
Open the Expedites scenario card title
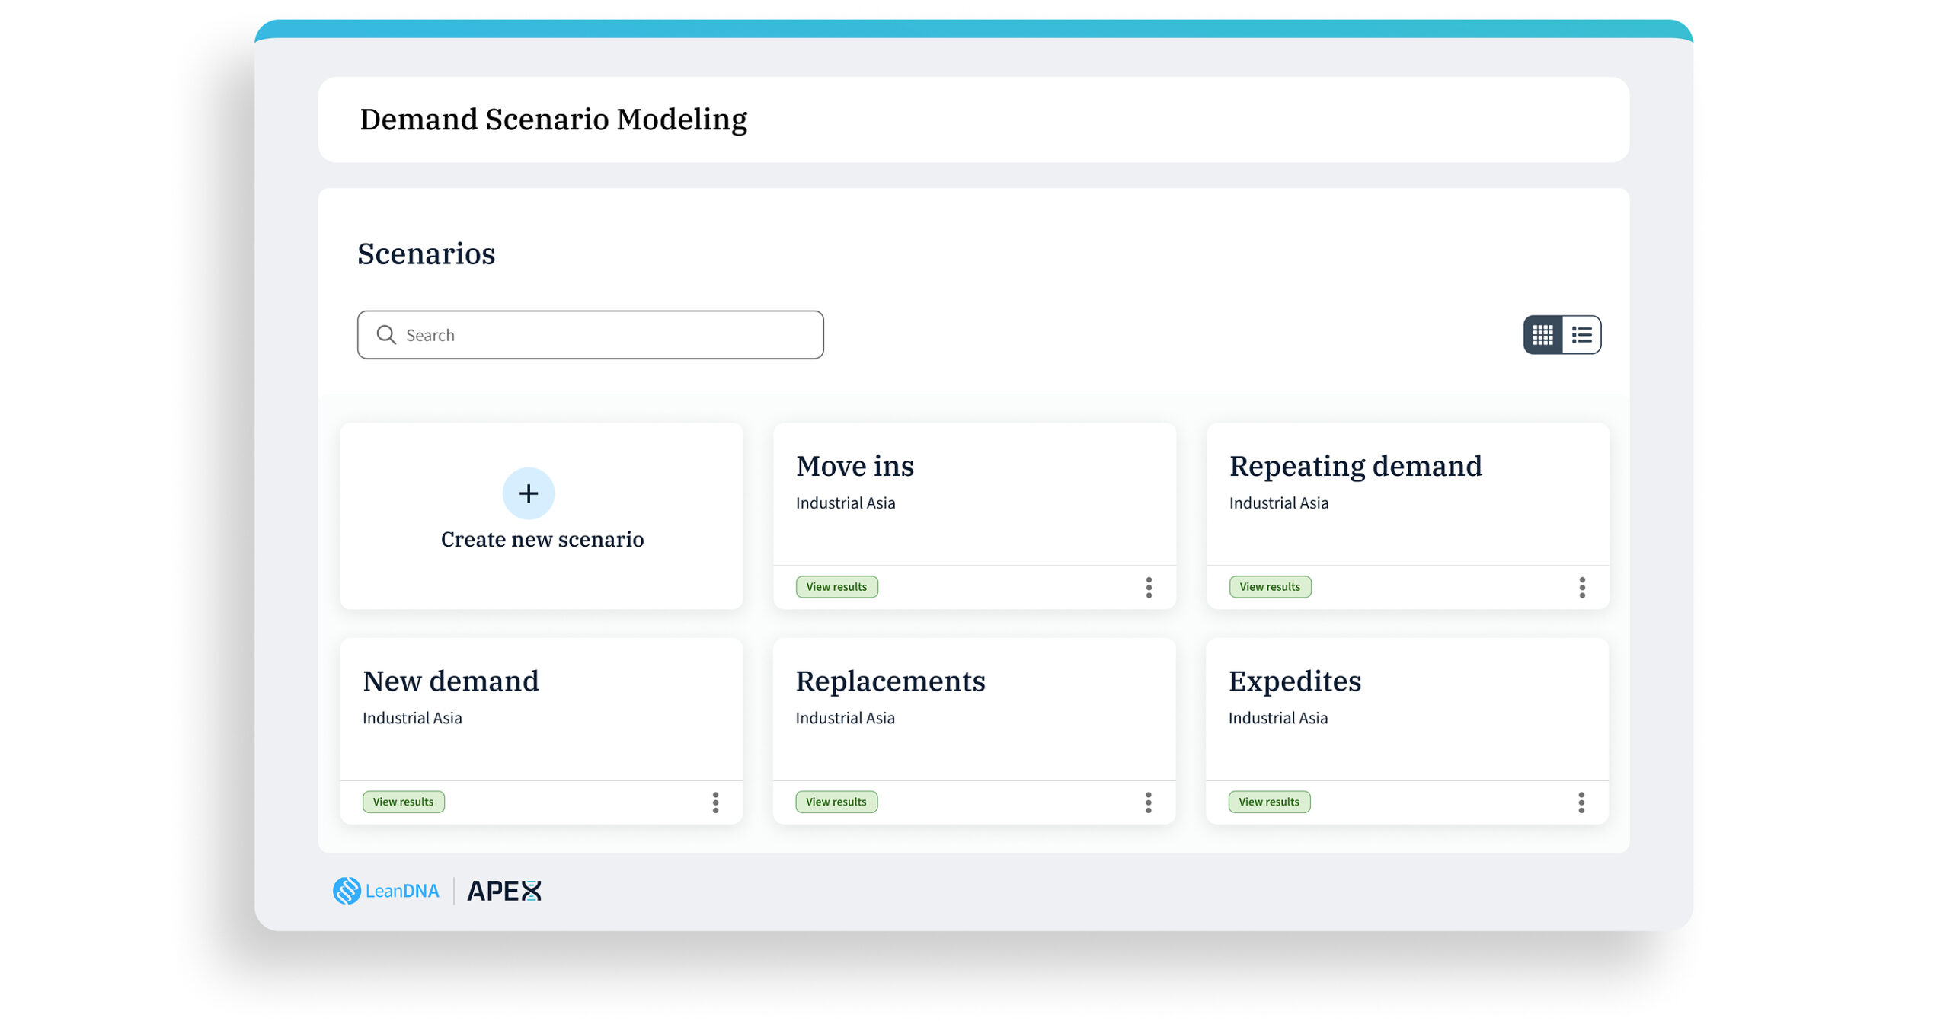(x=1294, y=681)
